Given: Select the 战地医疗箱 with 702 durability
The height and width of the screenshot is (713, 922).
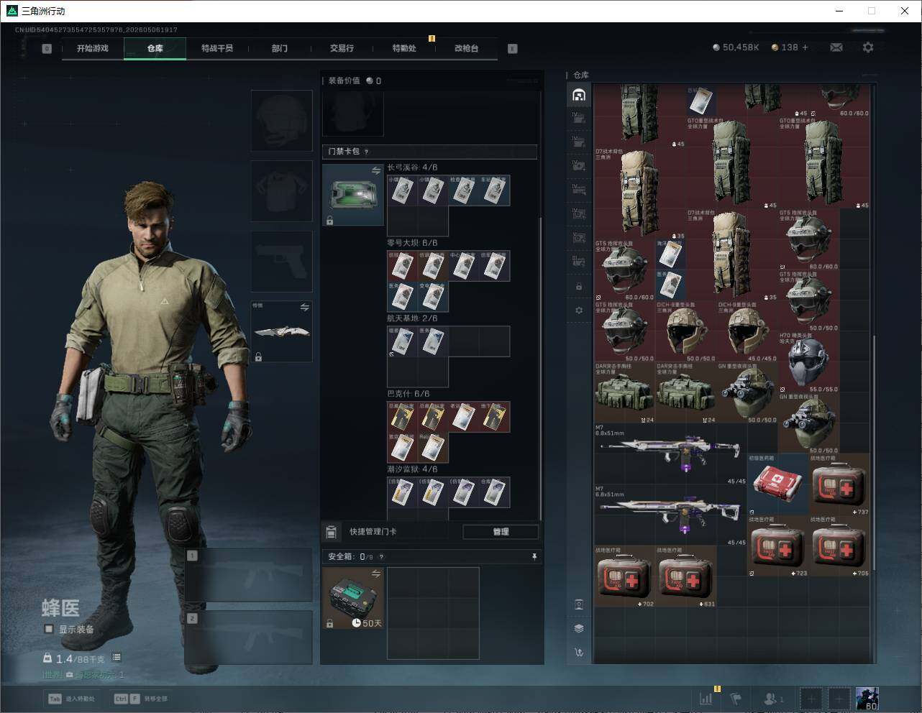Looking at the screenshot, I should (x=625, y=576).
